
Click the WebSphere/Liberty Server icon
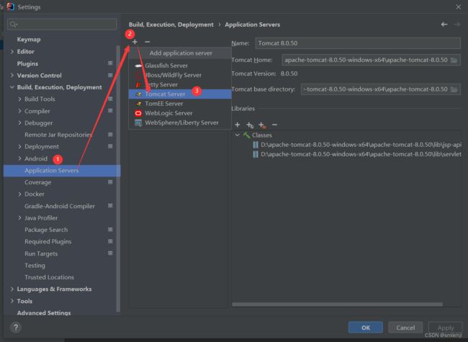[x=138, y=123]
